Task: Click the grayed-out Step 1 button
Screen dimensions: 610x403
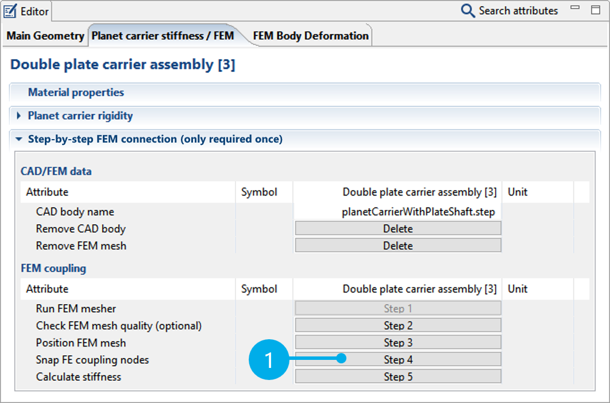Action: pos(398,309)
